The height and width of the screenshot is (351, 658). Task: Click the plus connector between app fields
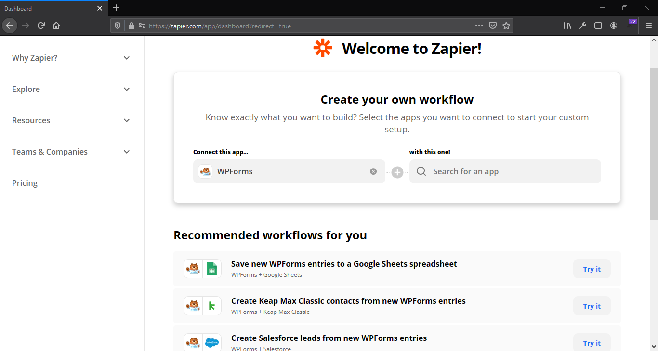[x=397, y=172]
